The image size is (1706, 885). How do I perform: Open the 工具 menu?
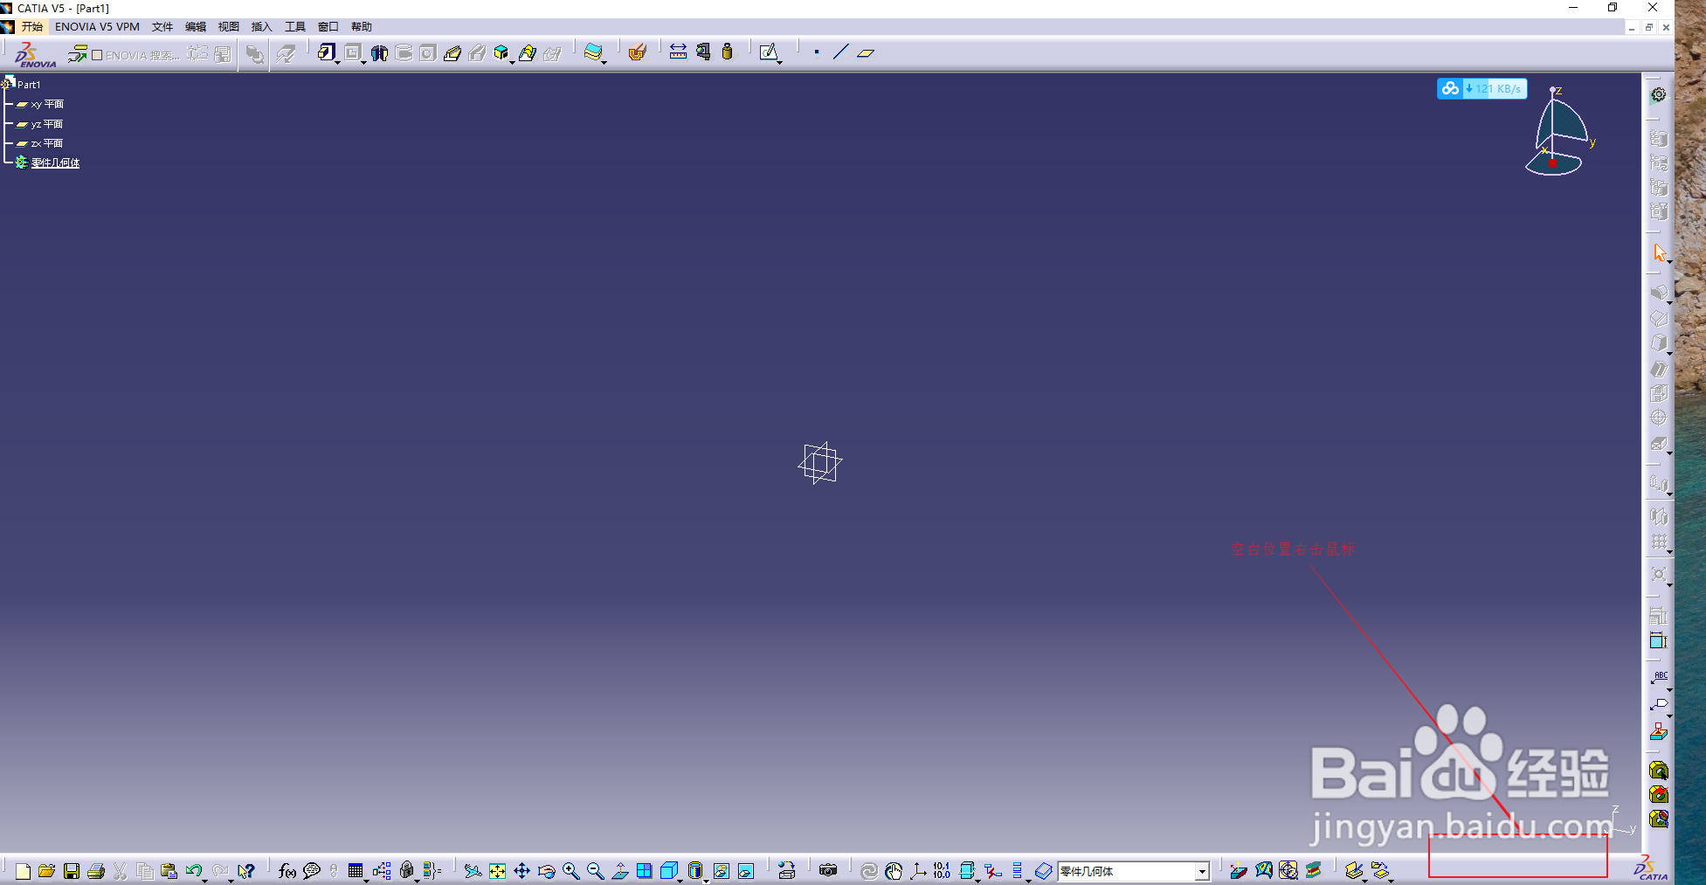(295, 27)
